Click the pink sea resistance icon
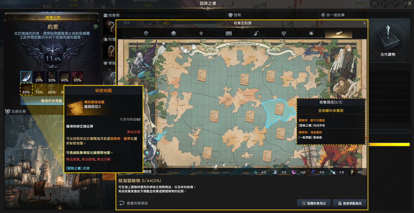 coord(294,172)
